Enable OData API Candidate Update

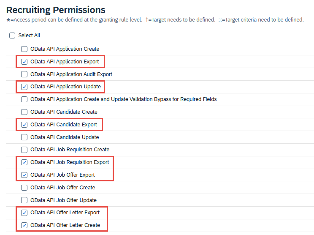click(x=24, y=137)
